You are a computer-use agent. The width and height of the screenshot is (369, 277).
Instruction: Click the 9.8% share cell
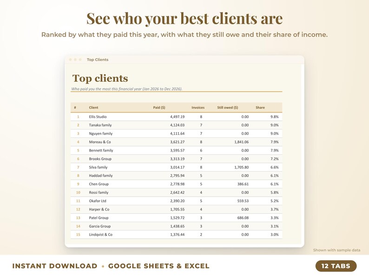tap(274, 117)
